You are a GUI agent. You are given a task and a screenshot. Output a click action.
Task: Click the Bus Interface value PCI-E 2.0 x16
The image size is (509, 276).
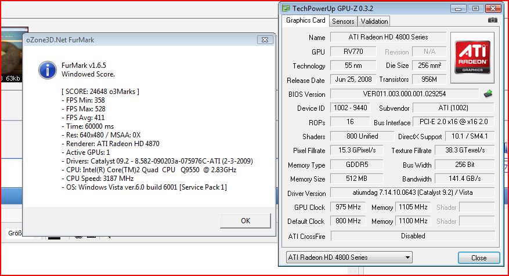[453, 122]
